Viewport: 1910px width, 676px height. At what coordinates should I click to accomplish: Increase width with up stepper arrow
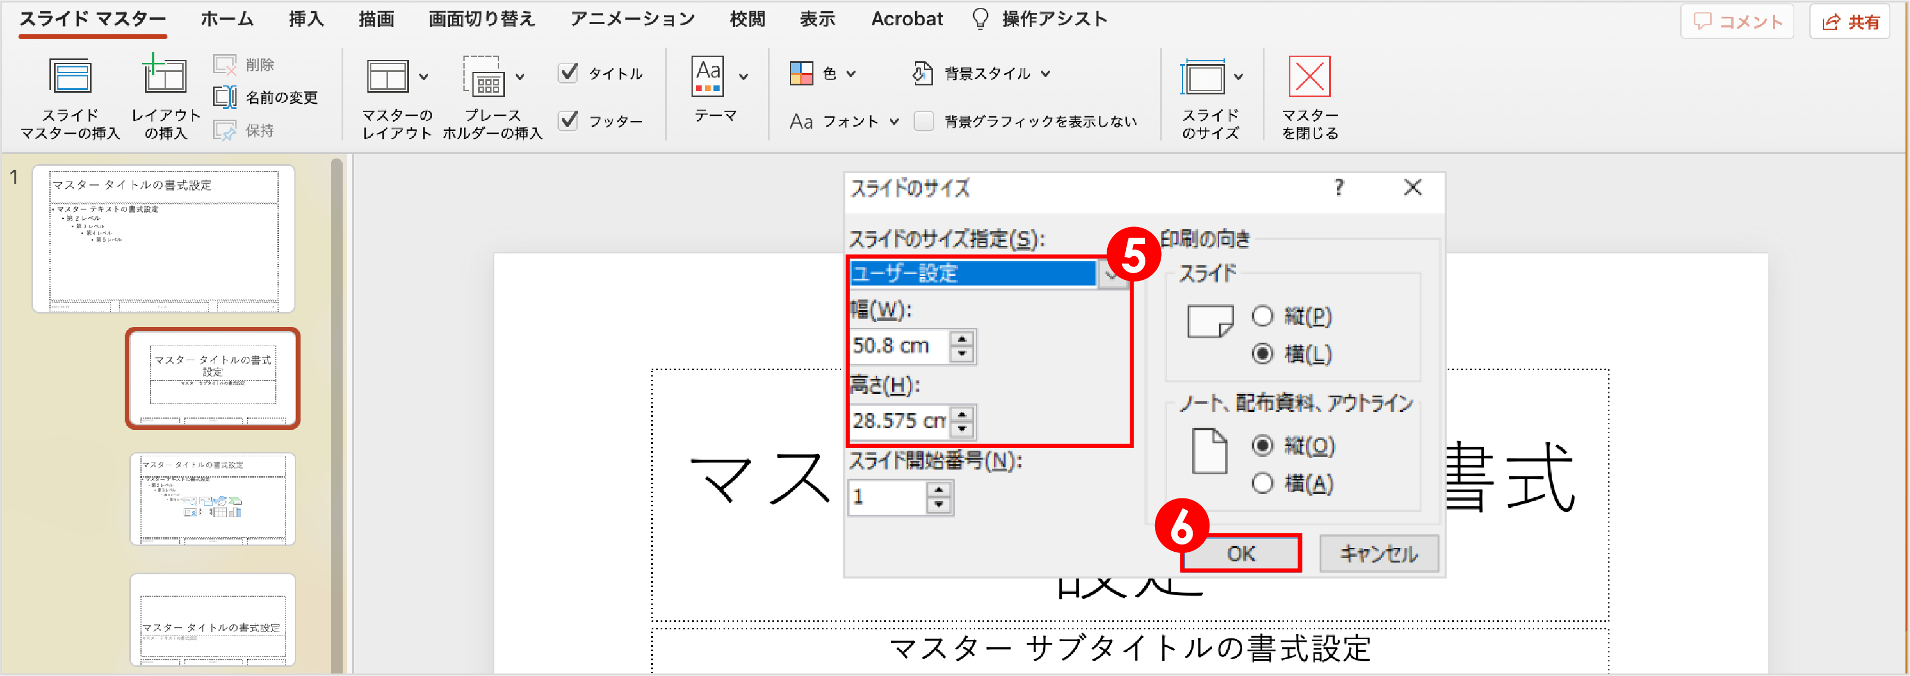pos(962,338)
